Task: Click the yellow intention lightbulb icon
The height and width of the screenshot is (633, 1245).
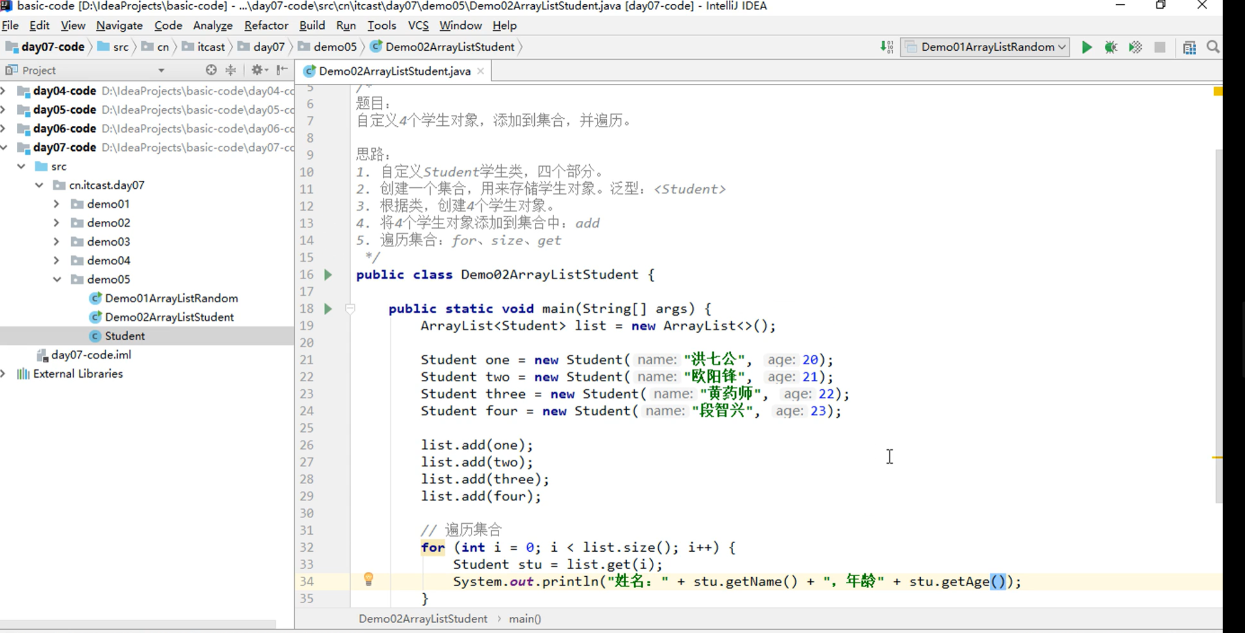Action: (x=369, y=579)
